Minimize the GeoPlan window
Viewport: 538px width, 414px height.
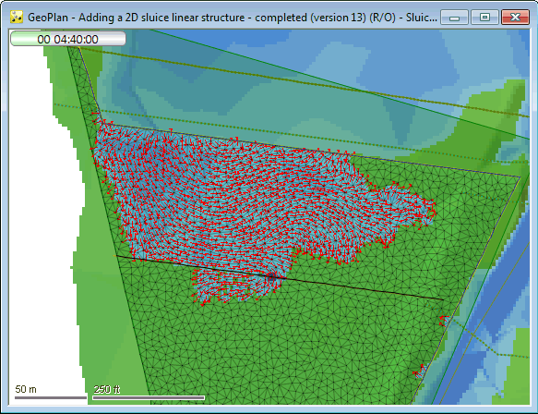tap(454, 18)
